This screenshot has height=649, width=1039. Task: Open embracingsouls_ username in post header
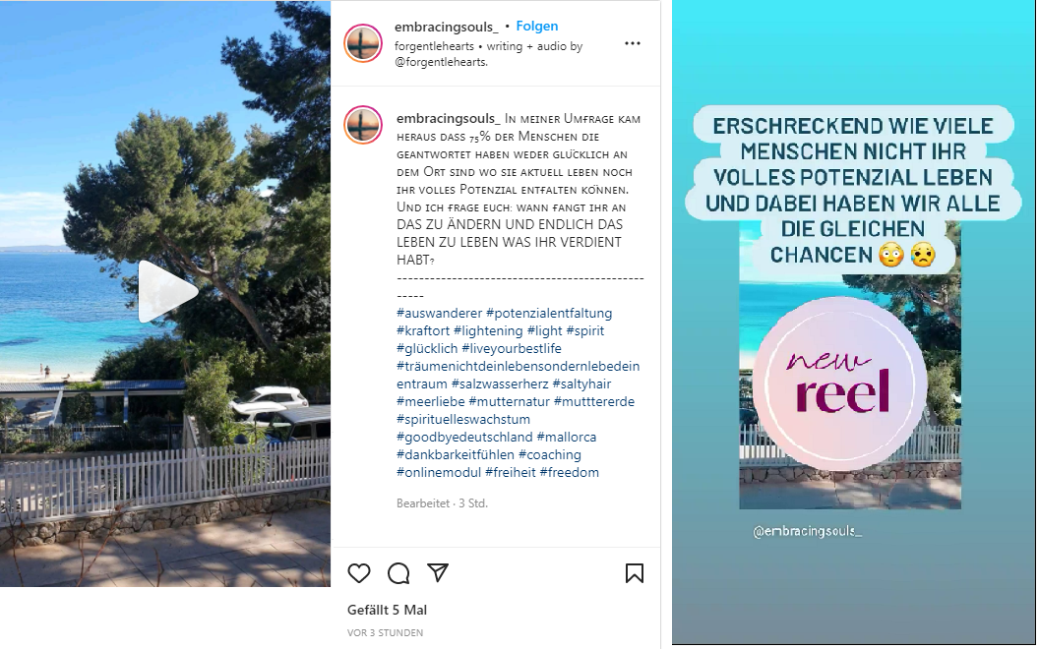coord(446,27)
